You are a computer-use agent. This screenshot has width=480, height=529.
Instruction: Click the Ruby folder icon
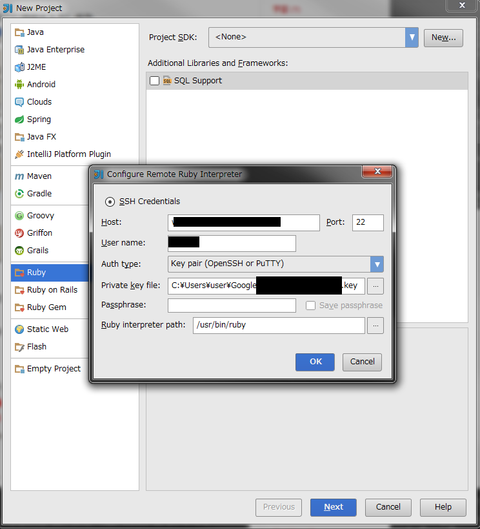coord(19,273)
